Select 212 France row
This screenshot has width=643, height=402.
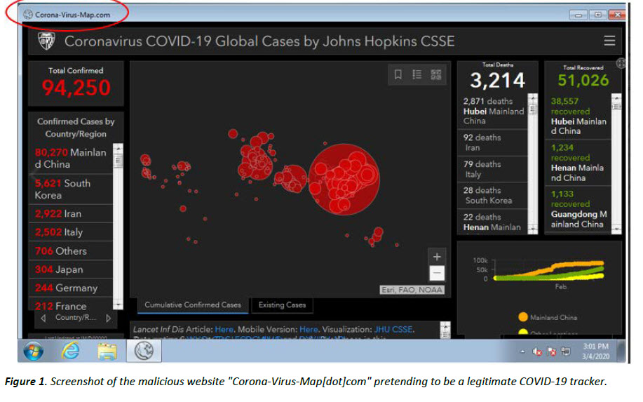tap(71, 304)
